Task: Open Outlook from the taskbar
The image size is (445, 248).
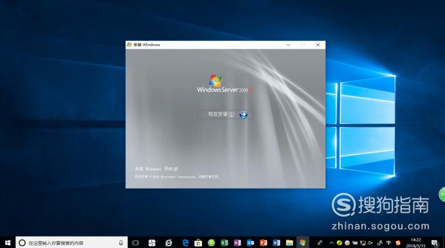Action: pos(250,243)
